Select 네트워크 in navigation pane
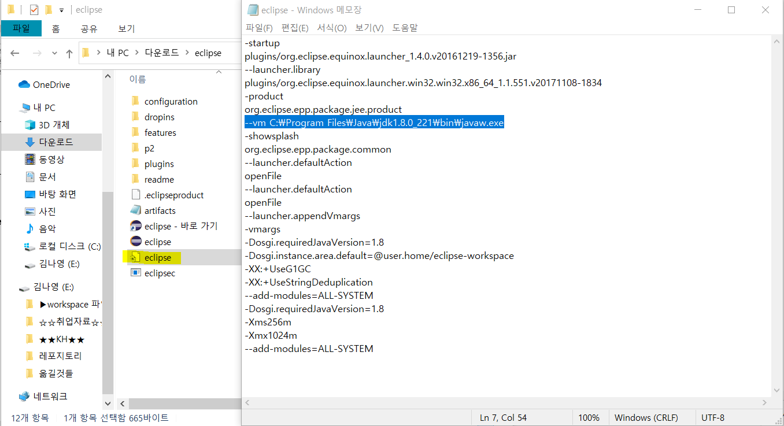This screenshot has height=426, width=784. coord(50,397)
